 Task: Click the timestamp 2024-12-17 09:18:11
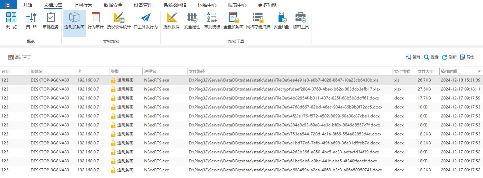point(460,89)
